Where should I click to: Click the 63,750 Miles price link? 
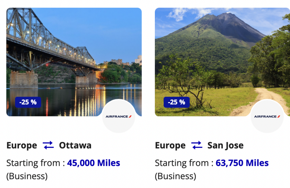pyautogui.click(x=242, y=163)
